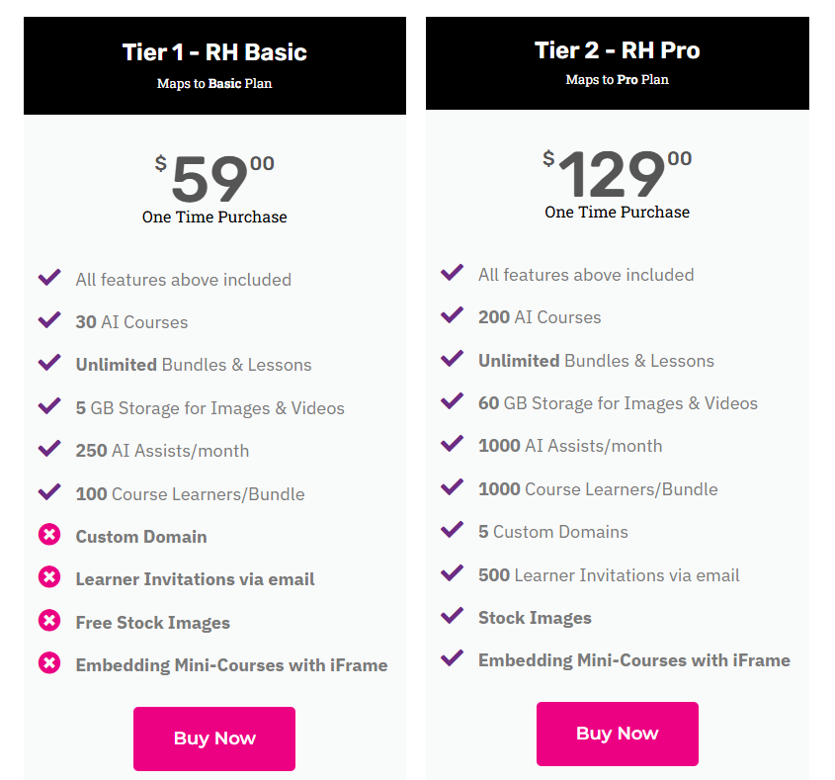Click the X icon next to Embedding Mini-Courses in Basic
The width and height of the screenshot is (835, 780).
coord(49,662)
